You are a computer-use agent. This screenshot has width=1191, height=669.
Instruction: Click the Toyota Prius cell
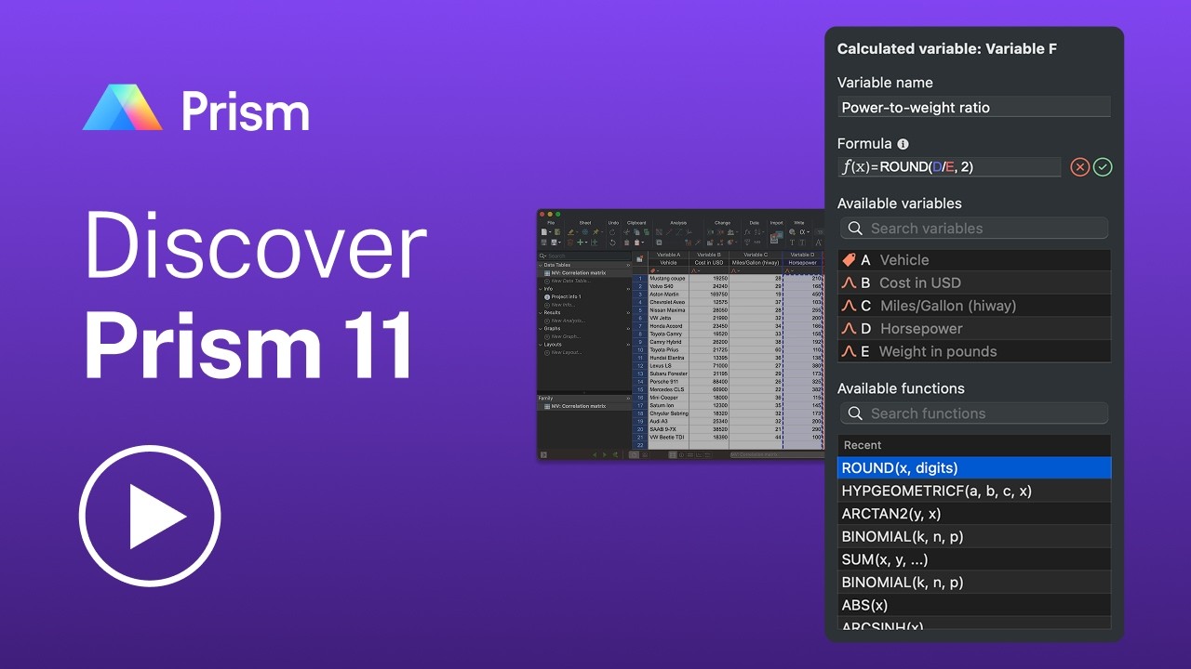tap(668, 349)
